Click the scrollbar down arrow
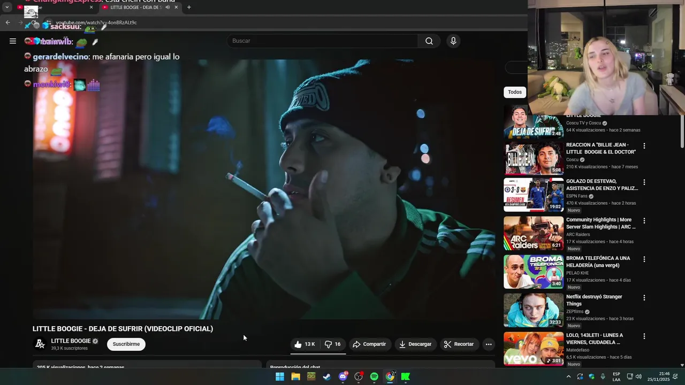This screenshot has width=685, height=385. pos(682,365)
